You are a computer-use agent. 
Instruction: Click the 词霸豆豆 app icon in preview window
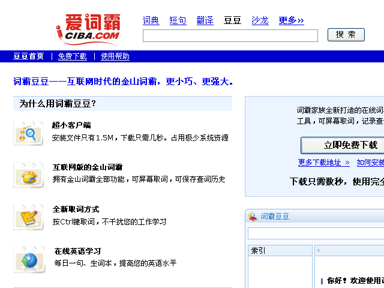click(x=253, y=217)
